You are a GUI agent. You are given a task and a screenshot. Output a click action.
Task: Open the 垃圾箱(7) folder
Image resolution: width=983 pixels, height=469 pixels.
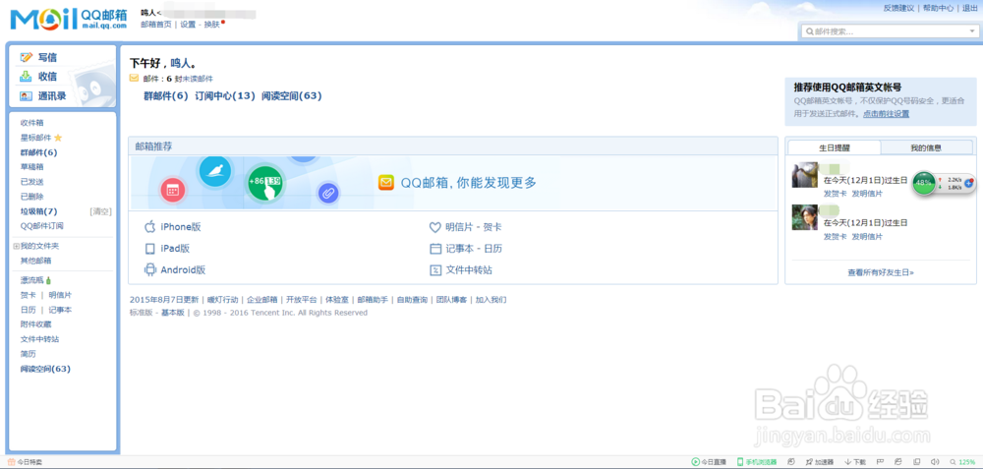39,211
